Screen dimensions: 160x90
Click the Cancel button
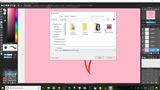[110, 57]
